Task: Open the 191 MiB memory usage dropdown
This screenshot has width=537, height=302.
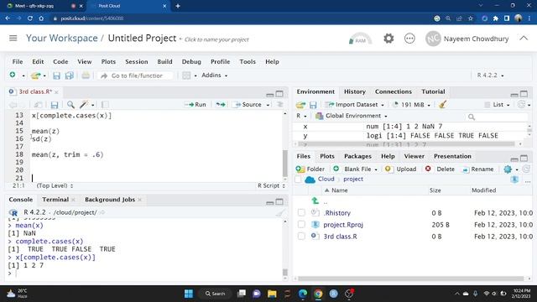Action: [410, 104]
